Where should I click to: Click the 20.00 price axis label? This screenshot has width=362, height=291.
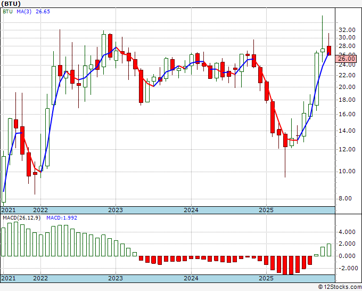pos(347,87)
